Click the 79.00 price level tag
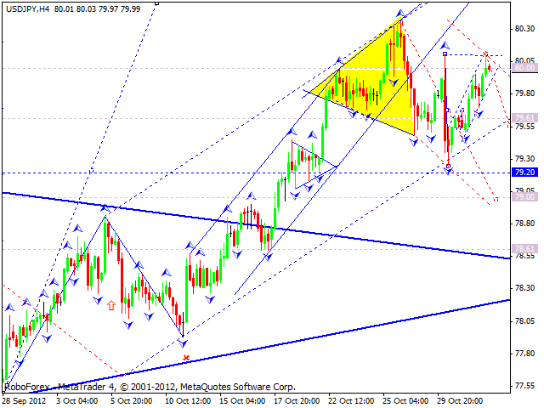Image resolution: width=544 pixels, height=408 pixels. click(524, 196)
